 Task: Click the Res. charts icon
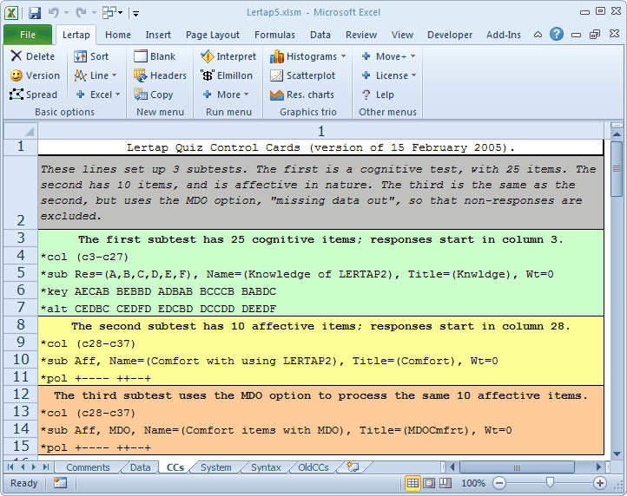pos(276,95)
